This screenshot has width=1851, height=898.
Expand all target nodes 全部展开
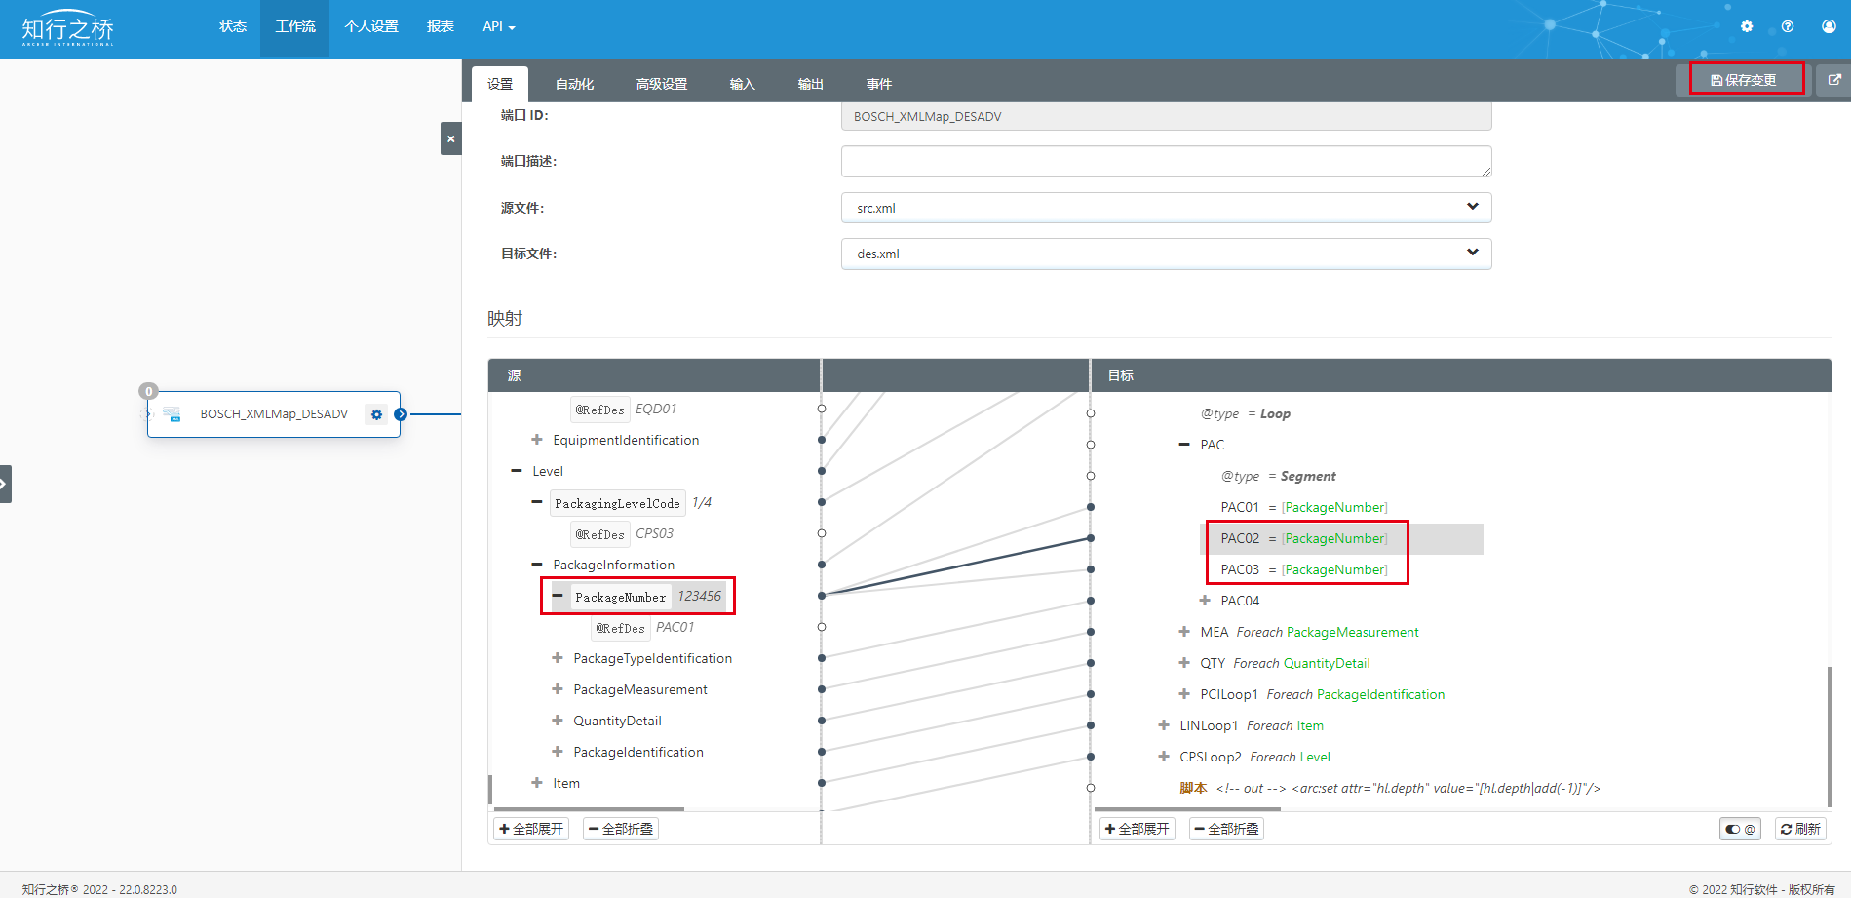point(1138,829)
